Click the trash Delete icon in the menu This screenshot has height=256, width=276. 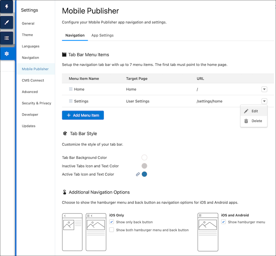point(246,121)
